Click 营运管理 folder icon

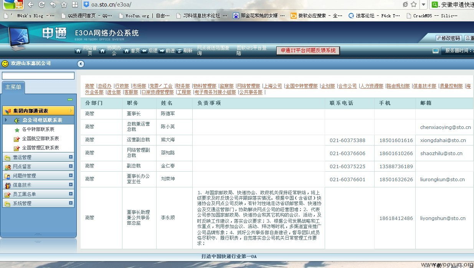pos(7,157)
